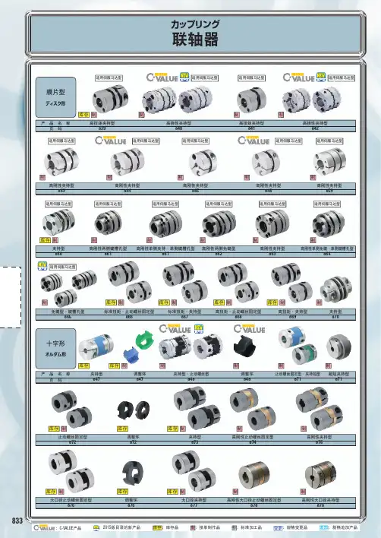381x538 pixels.
Task: Click the yellow 库存品 legend badge at bottom
Action: click(x=157, y=527)
